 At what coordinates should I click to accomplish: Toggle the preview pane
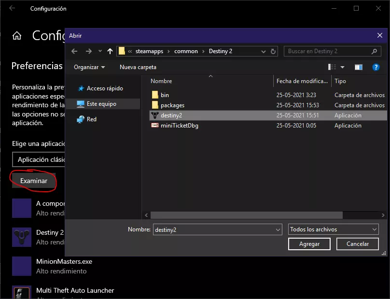[359, 67]
